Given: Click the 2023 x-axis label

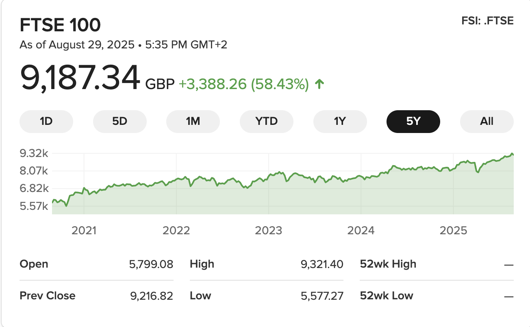Looking at the screenshot, I should tap(268, 230).
